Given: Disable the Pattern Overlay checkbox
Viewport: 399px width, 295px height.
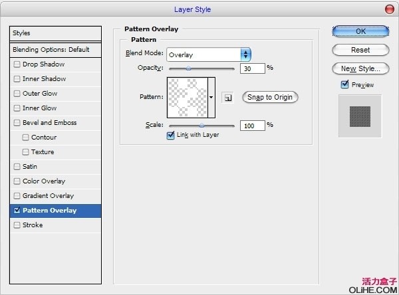Looking at the screenshot, I should pyautogui.click(x=17, y=211).
